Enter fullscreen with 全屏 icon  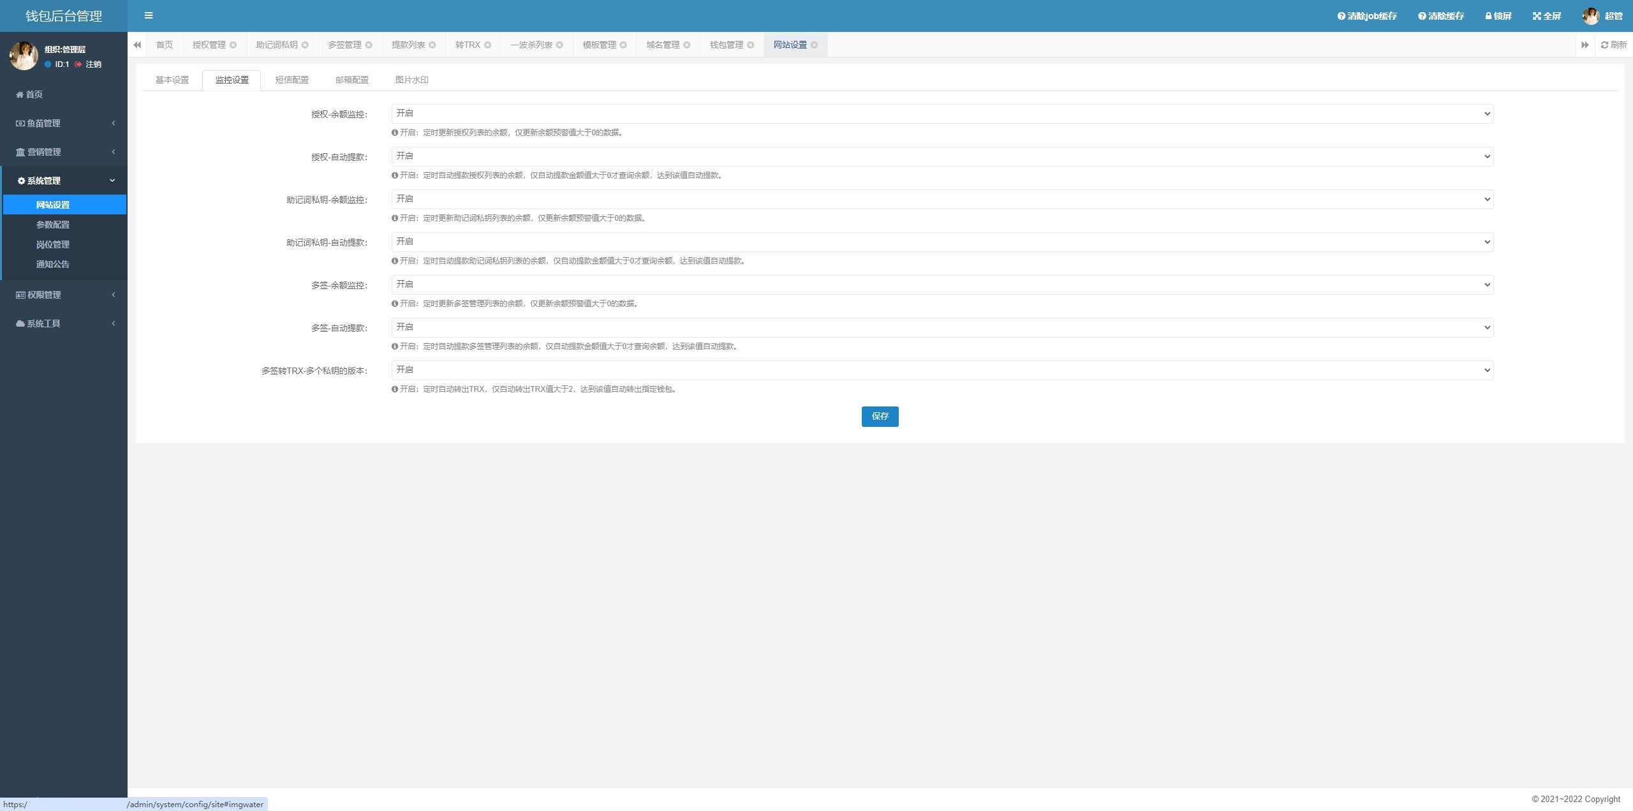(x=1546, y=16)
